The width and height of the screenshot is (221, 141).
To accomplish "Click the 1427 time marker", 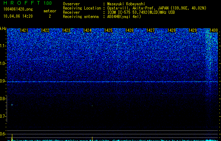I will click(150, 30).
